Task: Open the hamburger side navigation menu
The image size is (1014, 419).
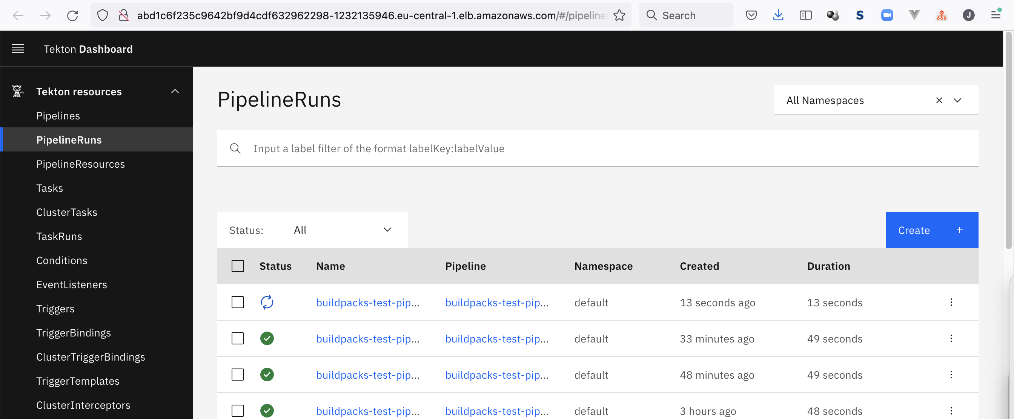Action: (18, 49)
